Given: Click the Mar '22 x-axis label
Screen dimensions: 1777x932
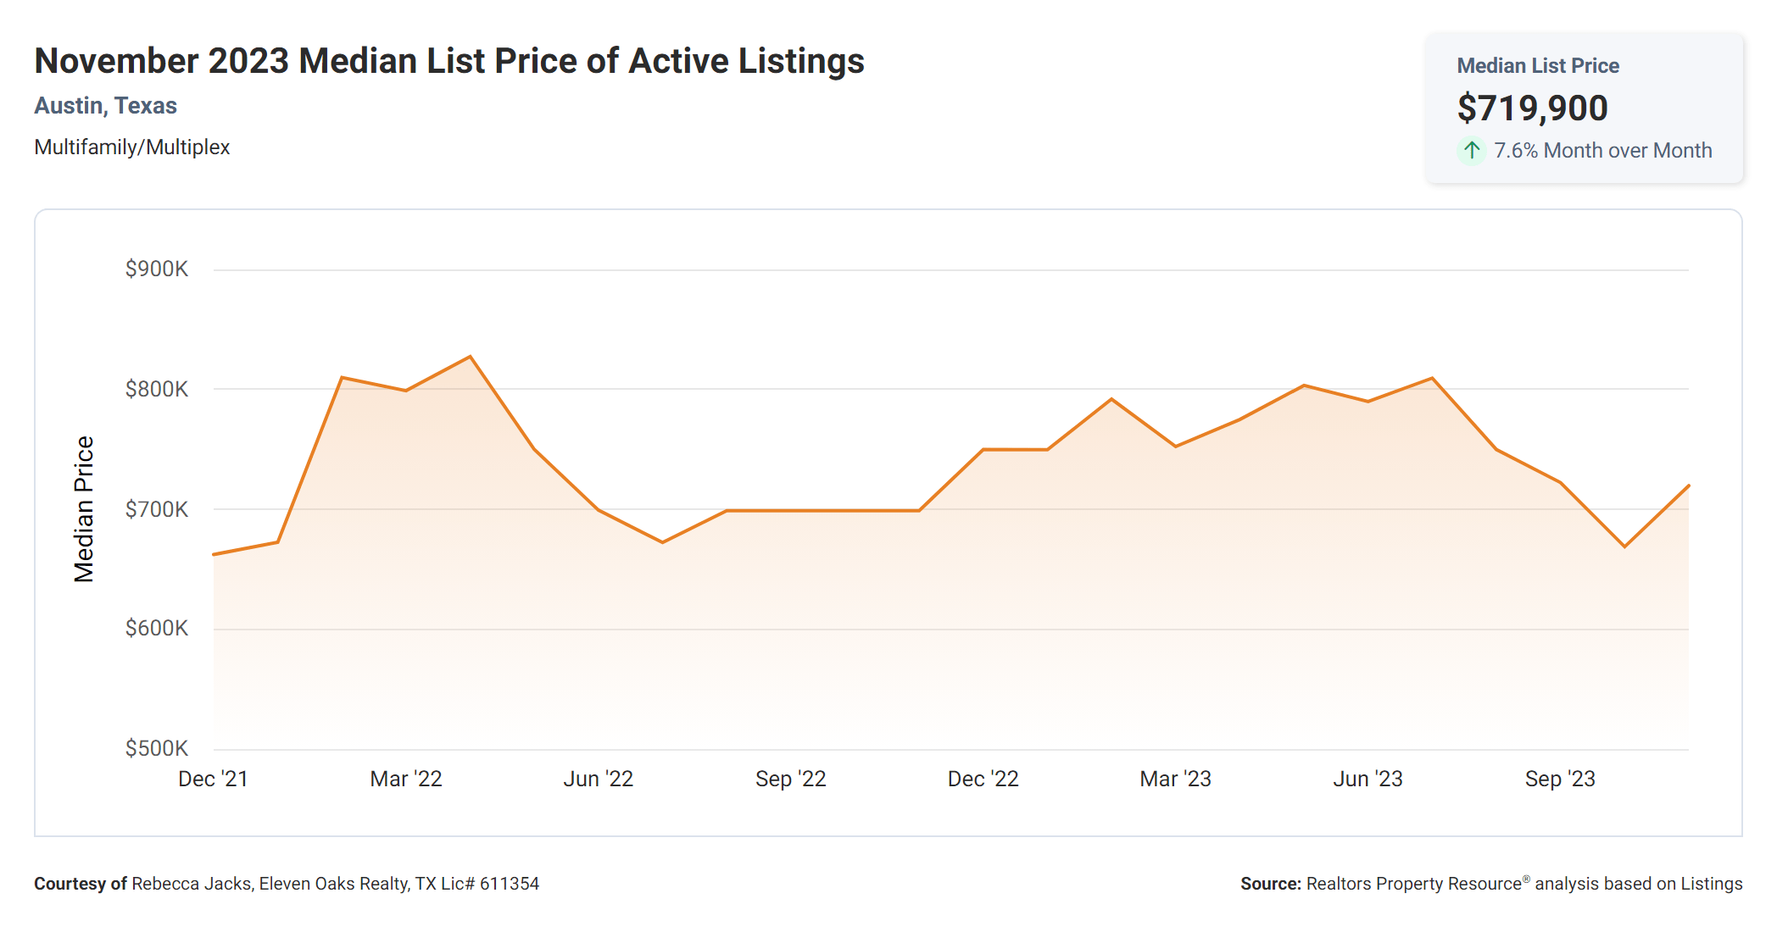Looking at the screenshot, I should coord(406,779).
